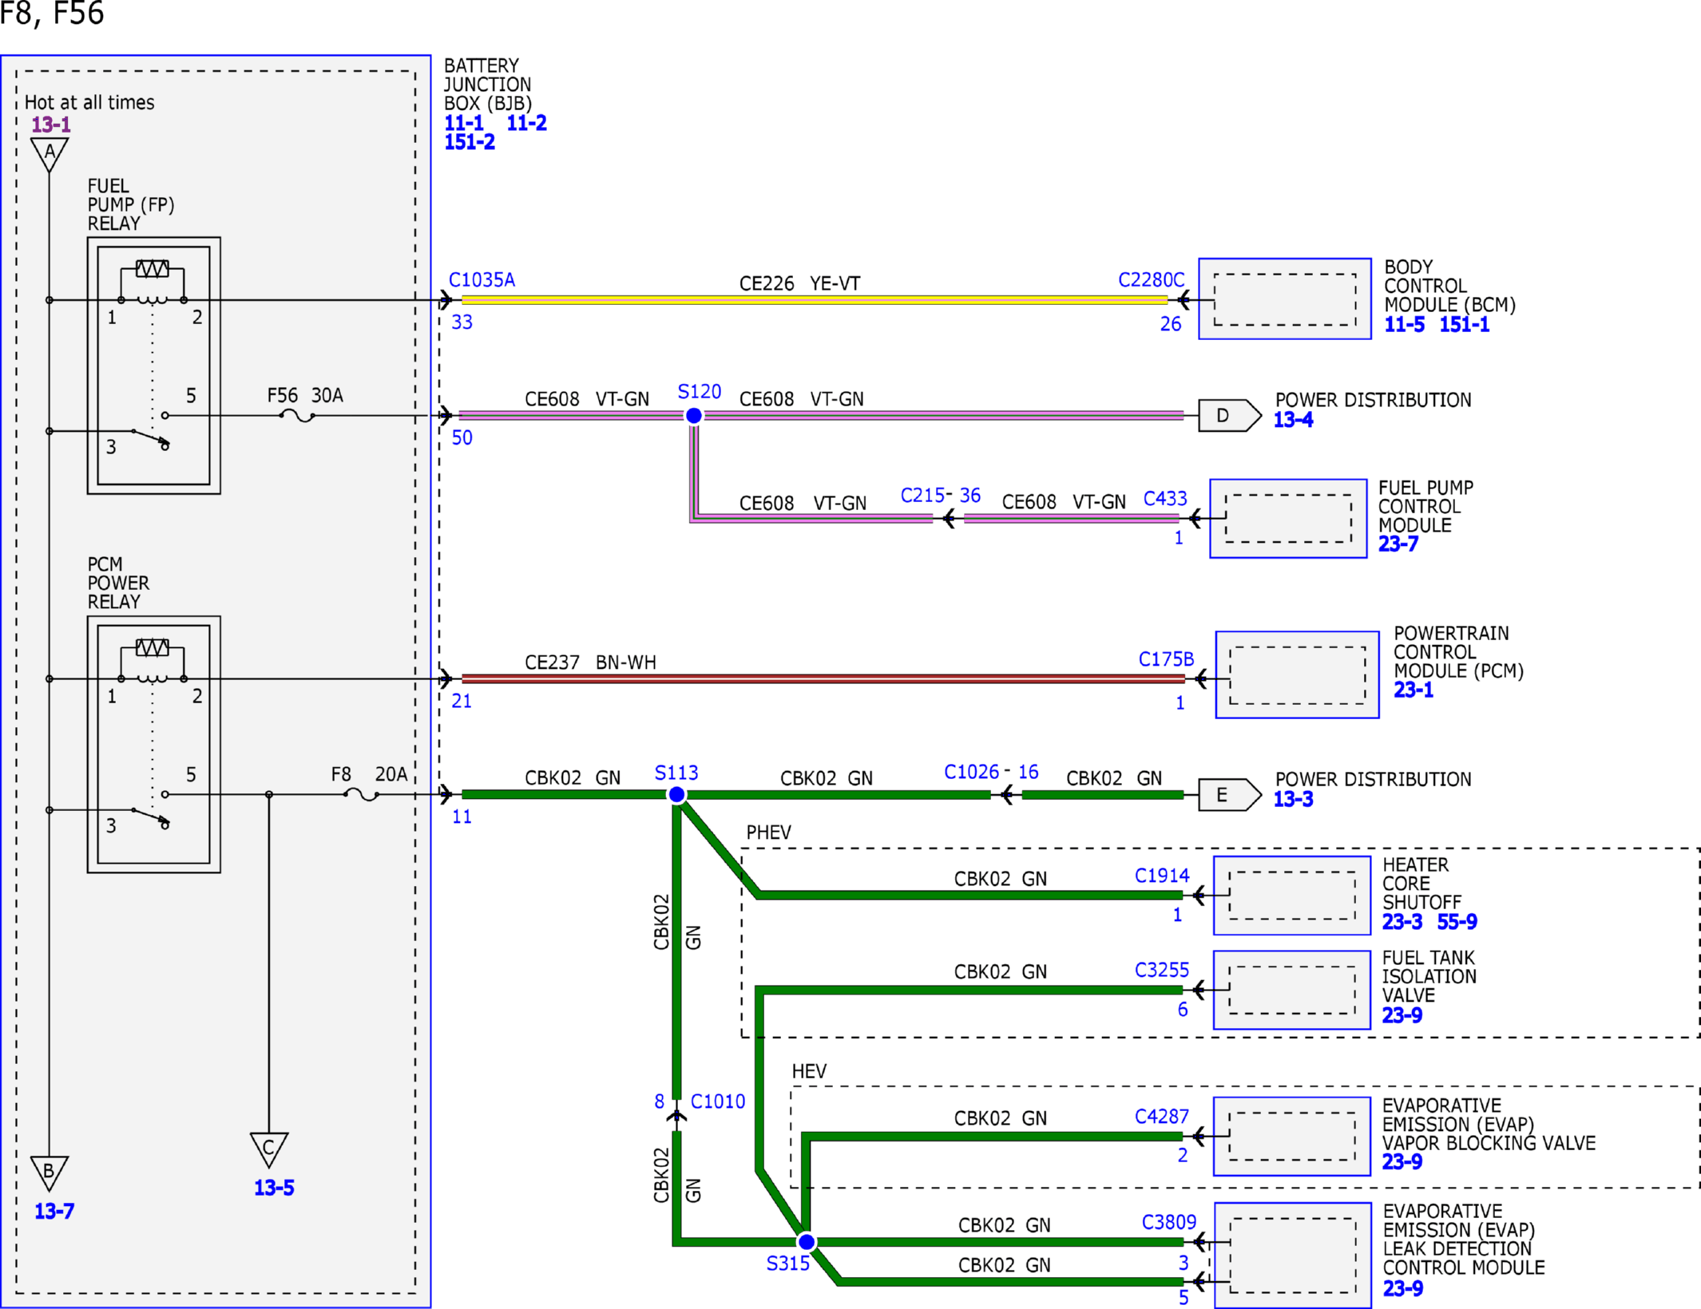Open the 23-1 Powertrain Control Module link
The height and width of the screenshot is (1309, 1701).
pos(1414,690)
